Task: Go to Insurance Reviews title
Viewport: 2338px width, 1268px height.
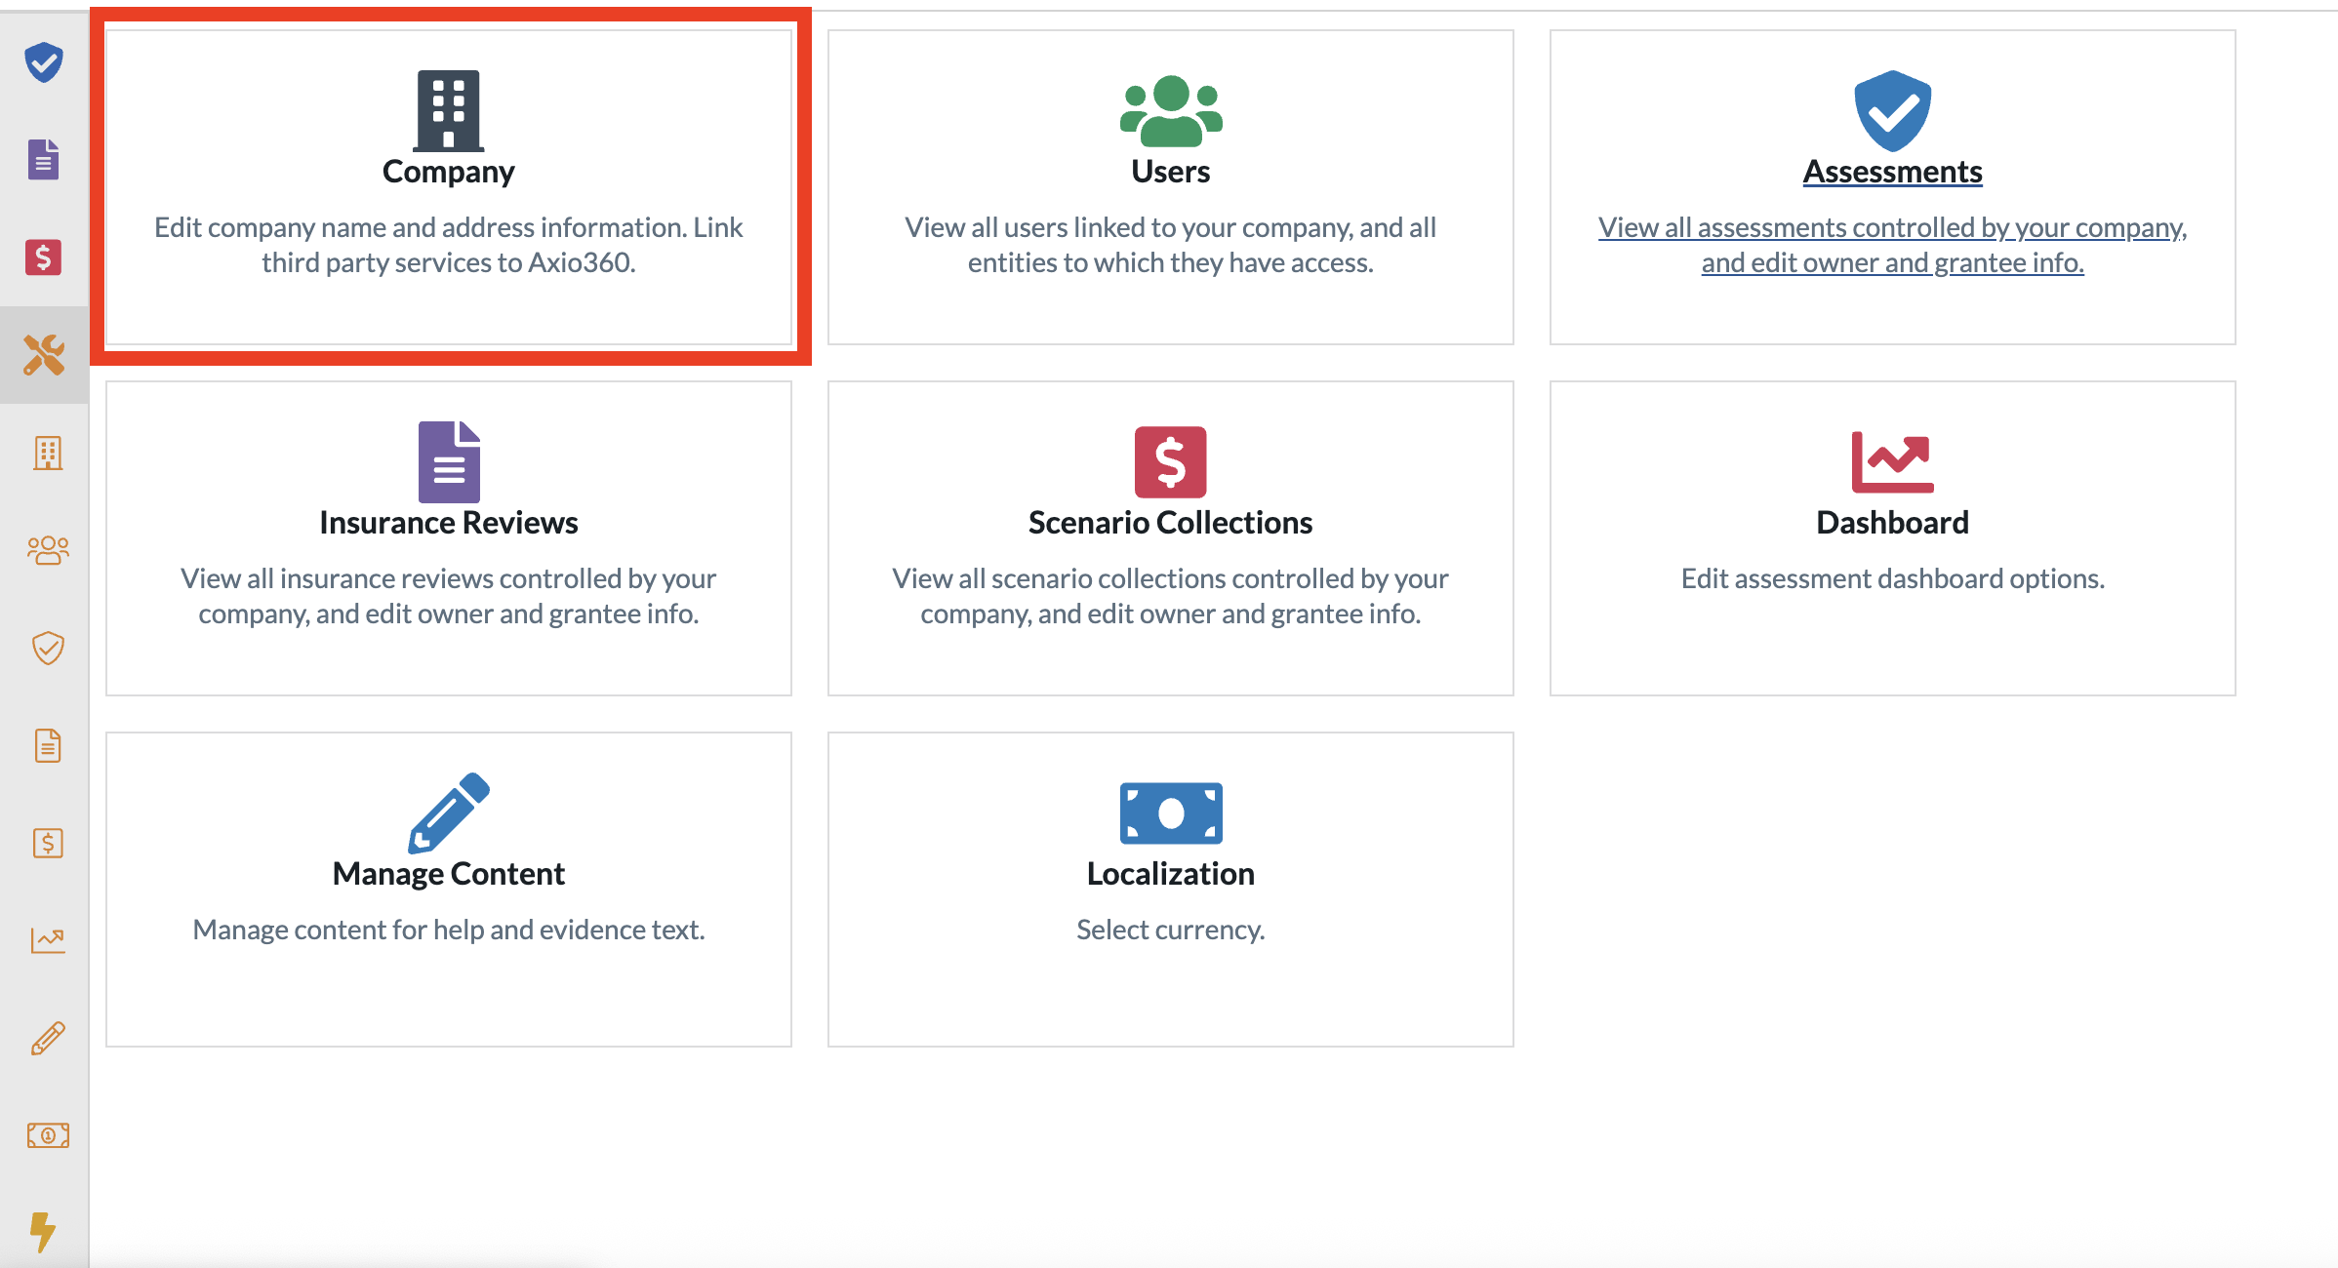Action: click(449, 523)
